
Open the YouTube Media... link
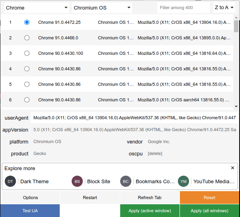pos(214,181)
